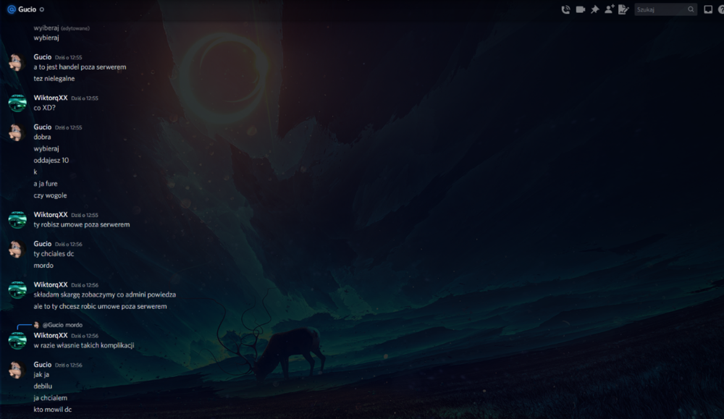Jump to the replied message "@Gucio mordo"

(x=62, y=325)
